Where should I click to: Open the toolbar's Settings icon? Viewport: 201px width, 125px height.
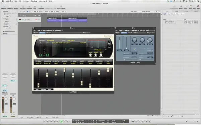point(16,7)
